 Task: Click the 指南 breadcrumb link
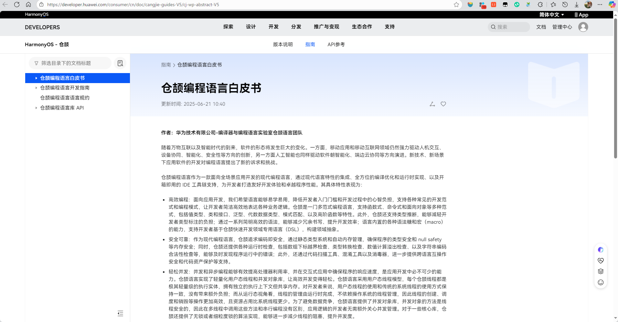(166, 65)
